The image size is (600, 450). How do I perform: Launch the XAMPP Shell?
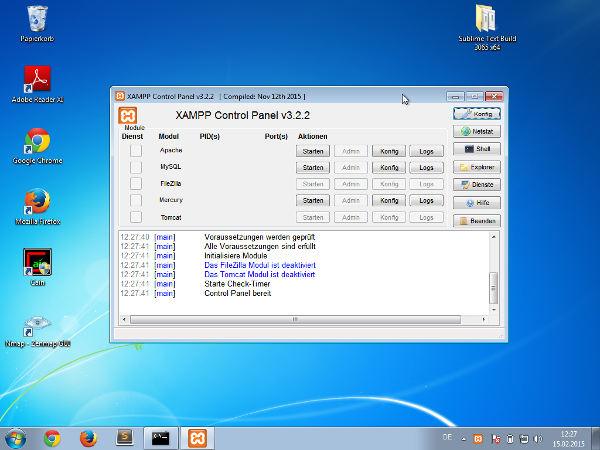pos(477,149)
